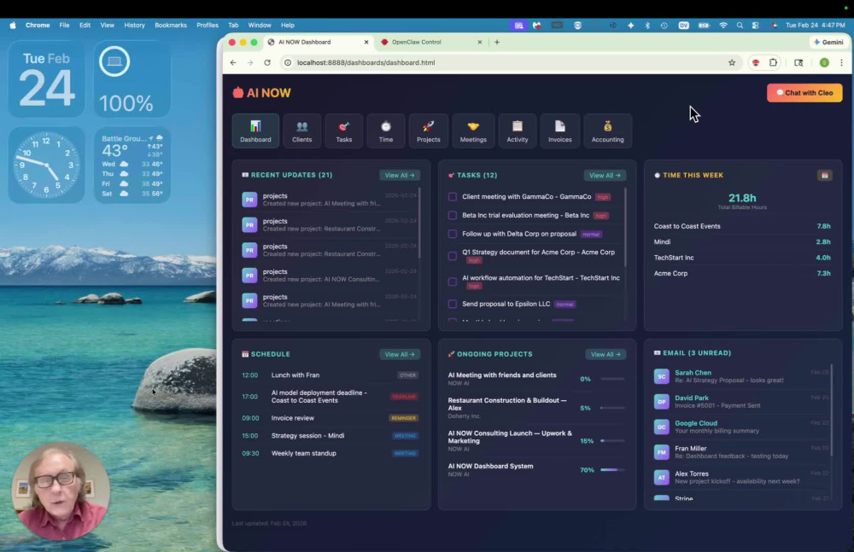Viewport: 854px width, 552px height.
Task: Click the Alex Torres AT avatar
Action: pyautogui.click(x=661, y=478)
